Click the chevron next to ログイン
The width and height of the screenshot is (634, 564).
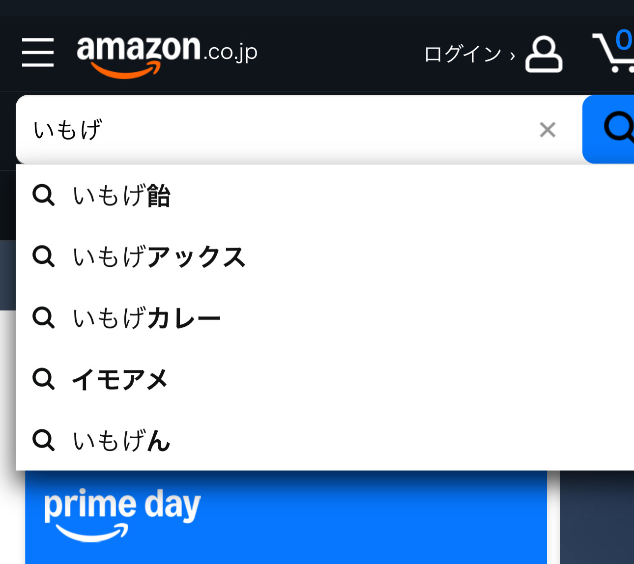[x=513, y=56]
